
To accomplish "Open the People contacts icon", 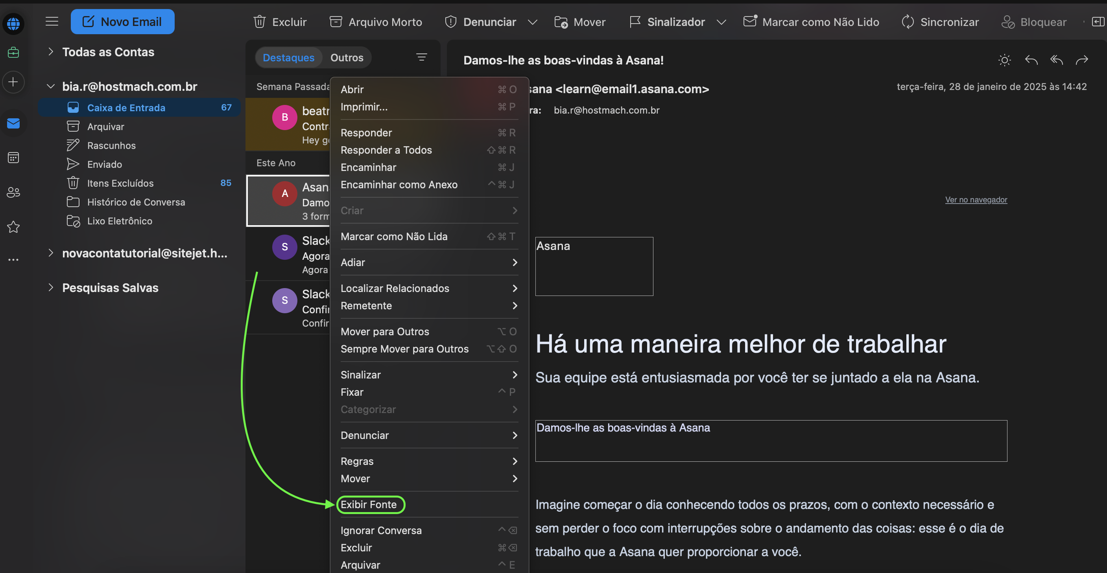I will (x=13, y=192).
